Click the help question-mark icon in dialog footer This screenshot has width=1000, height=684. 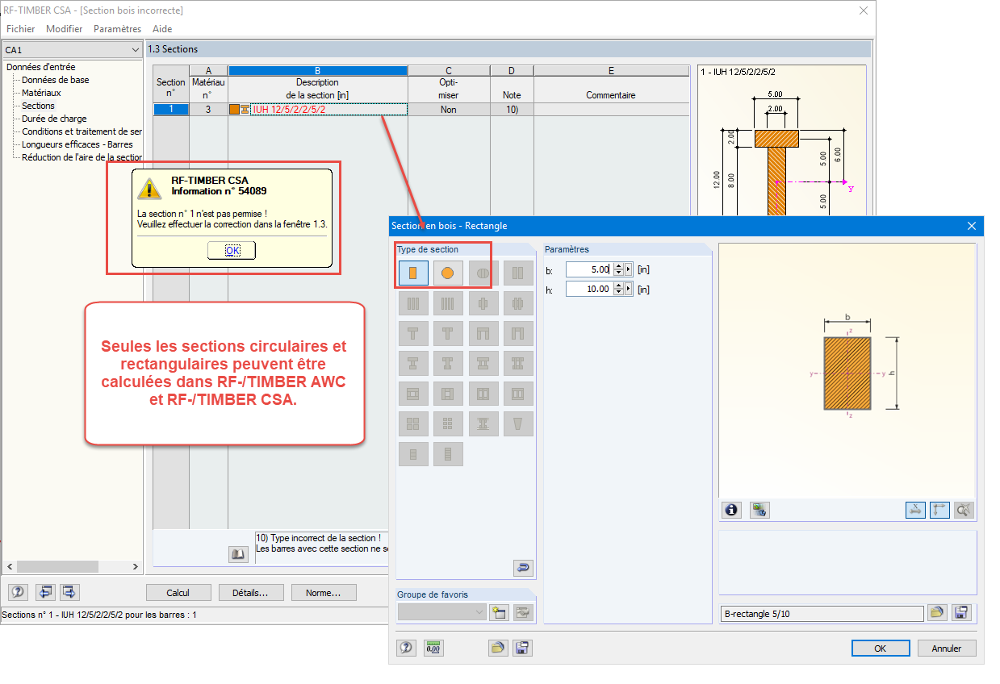click(406, 648)
